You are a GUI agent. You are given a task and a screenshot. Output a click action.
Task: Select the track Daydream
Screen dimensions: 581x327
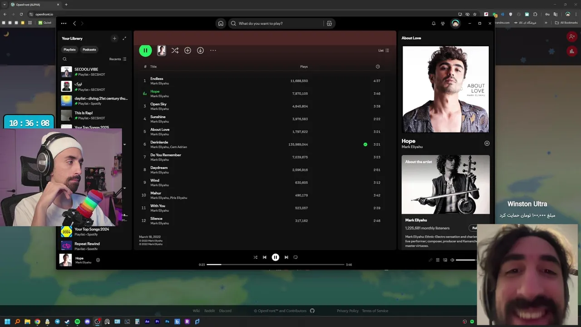(x=264, y=170)
